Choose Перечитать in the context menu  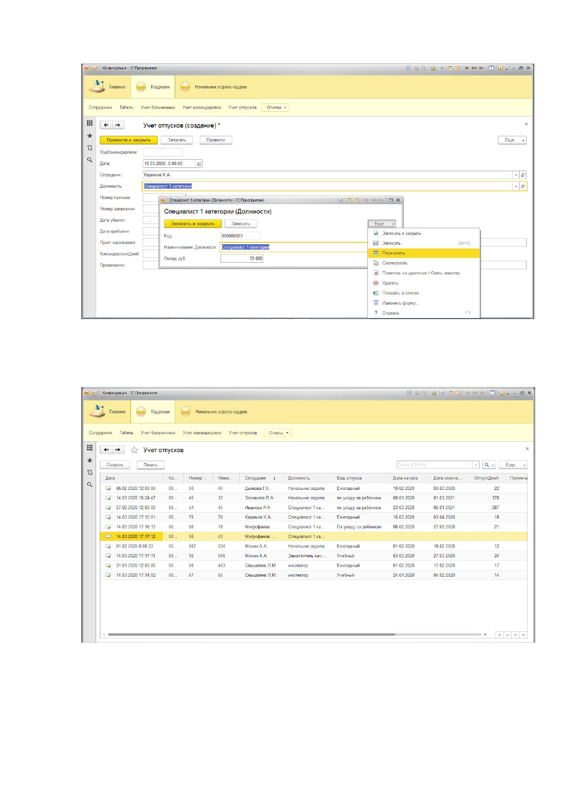423,253
